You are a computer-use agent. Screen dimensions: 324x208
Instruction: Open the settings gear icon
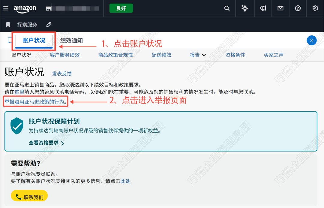pyautogui.click(x=315, y=8)
